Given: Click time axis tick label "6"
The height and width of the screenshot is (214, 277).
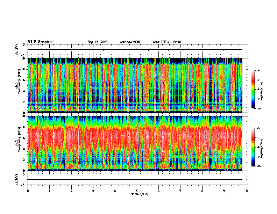Looking at the screenshot, I should click(x=159, y=191).
